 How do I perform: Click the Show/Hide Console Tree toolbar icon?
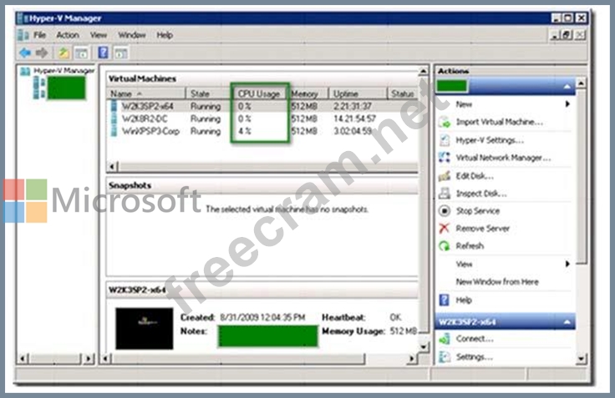coord(82,53)
